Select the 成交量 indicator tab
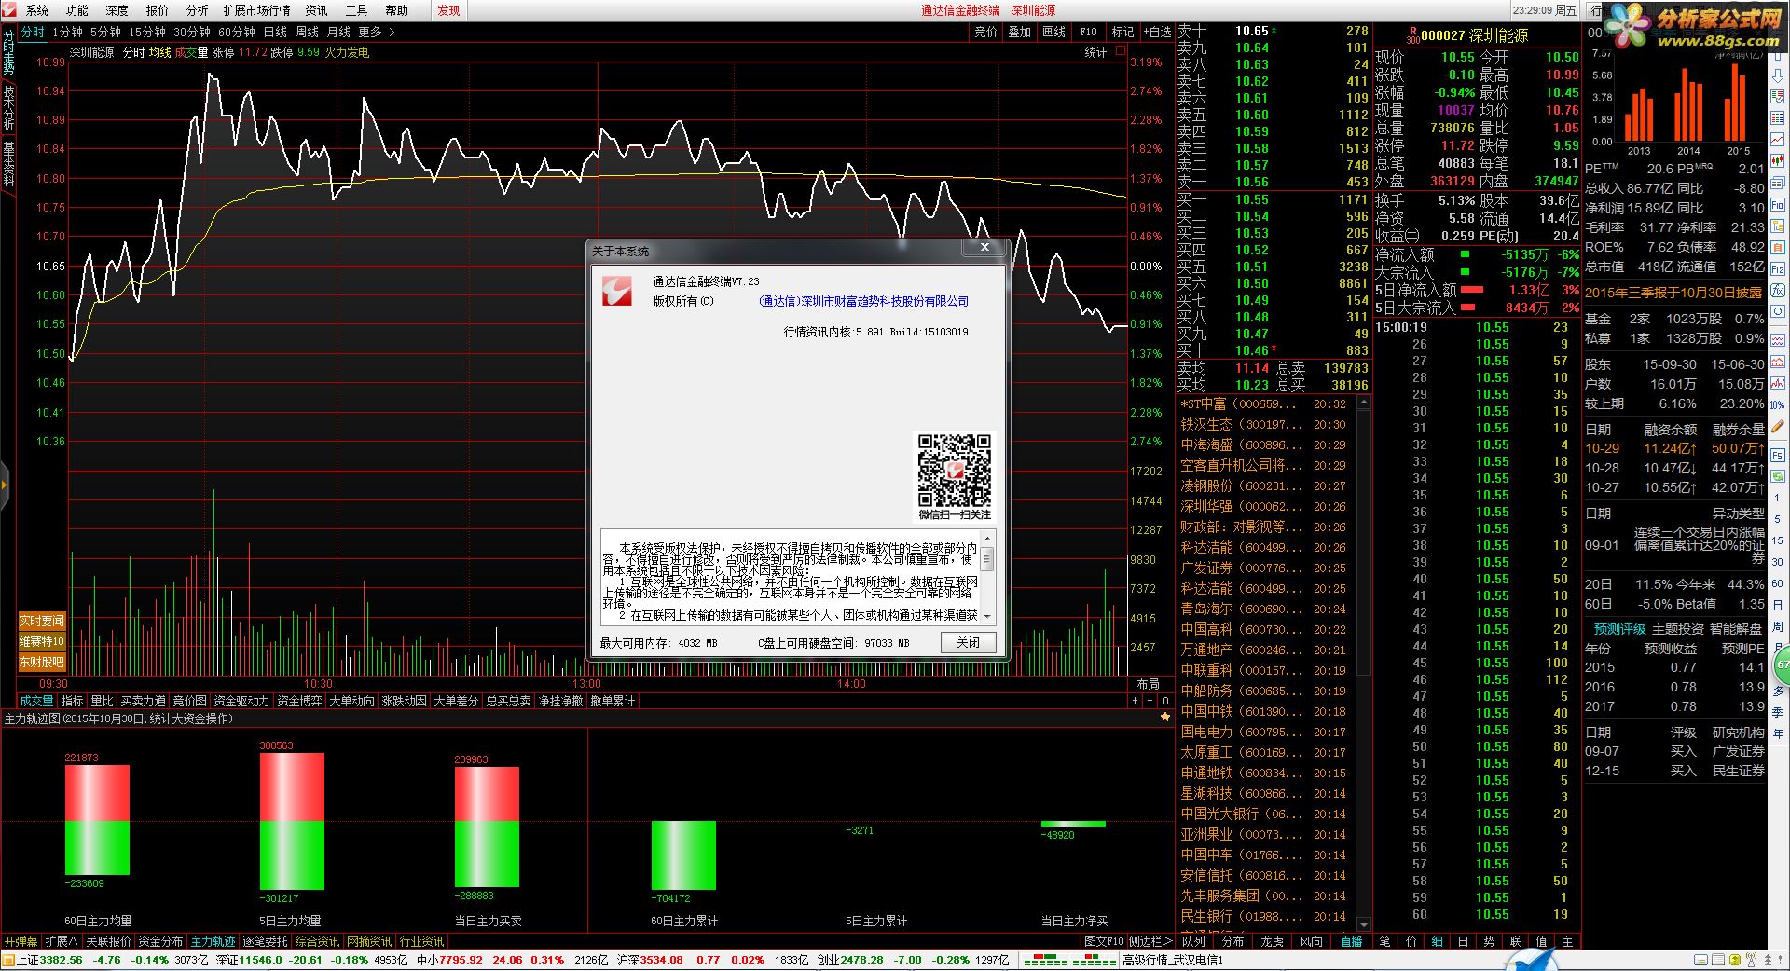 [x=37, y=701]
